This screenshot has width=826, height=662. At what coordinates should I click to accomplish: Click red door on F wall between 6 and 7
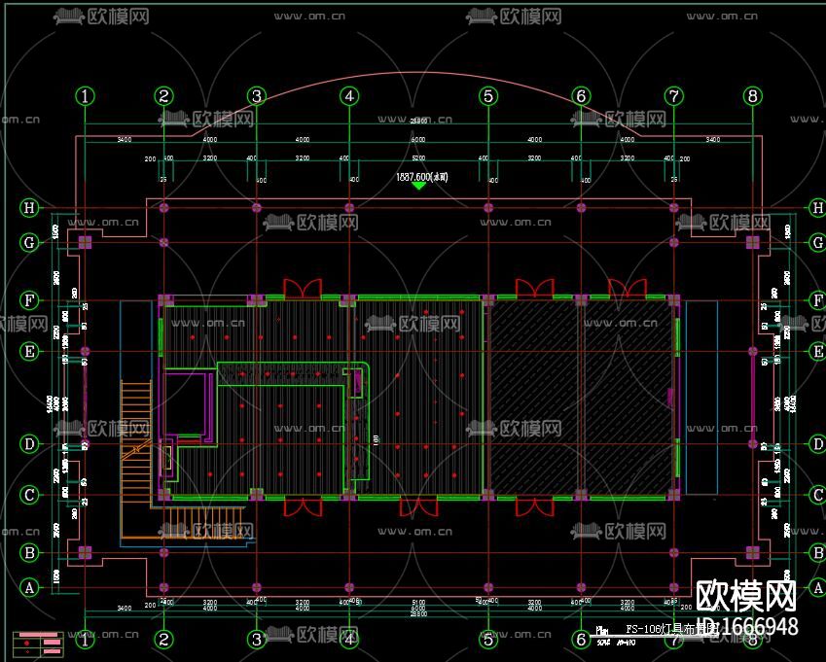coord(628,289)
